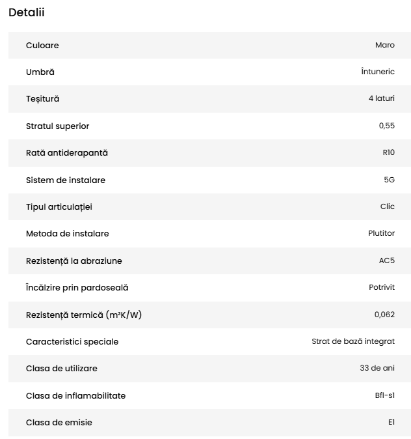Image resolution: width=411 pixels, height=439 pixels.
Task: Select the Întuneric shade value
Action: pyautogui.click(x=377, y=72)
